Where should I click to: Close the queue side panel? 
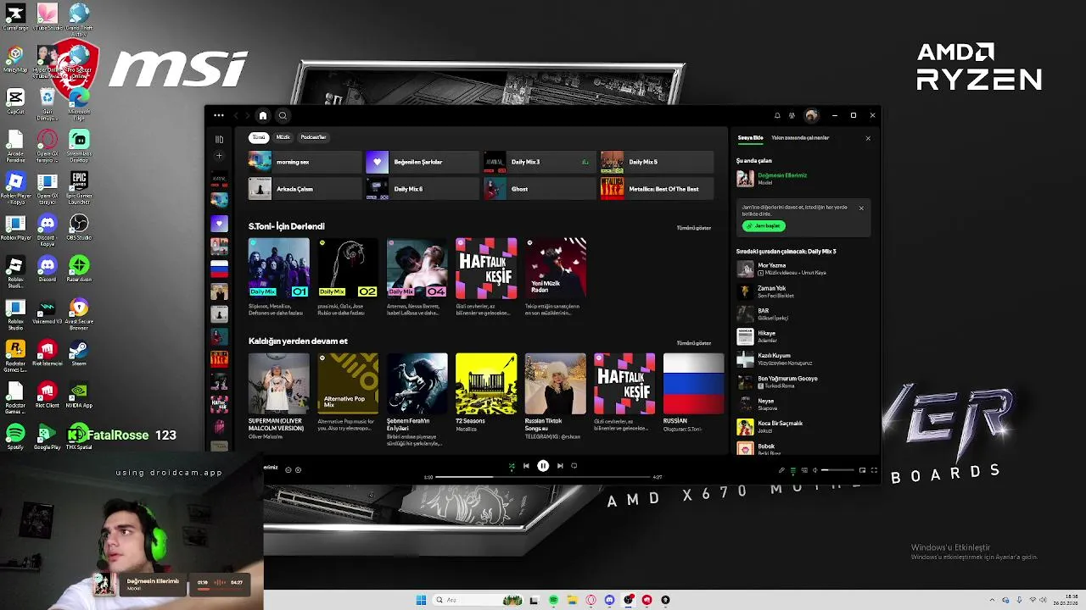pos(868,138)
